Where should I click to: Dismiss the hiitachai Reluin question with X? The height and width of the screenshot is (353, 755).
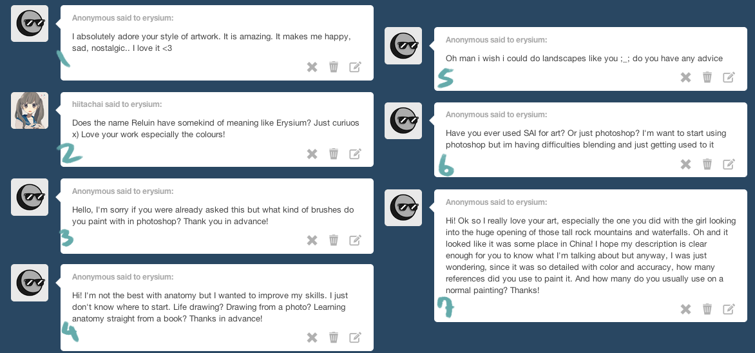click(312, 153)
